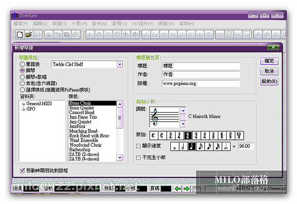This screenshot has height=204, width=297.
Task: Choose 3/8 time signature
Action: click(213, 135)
